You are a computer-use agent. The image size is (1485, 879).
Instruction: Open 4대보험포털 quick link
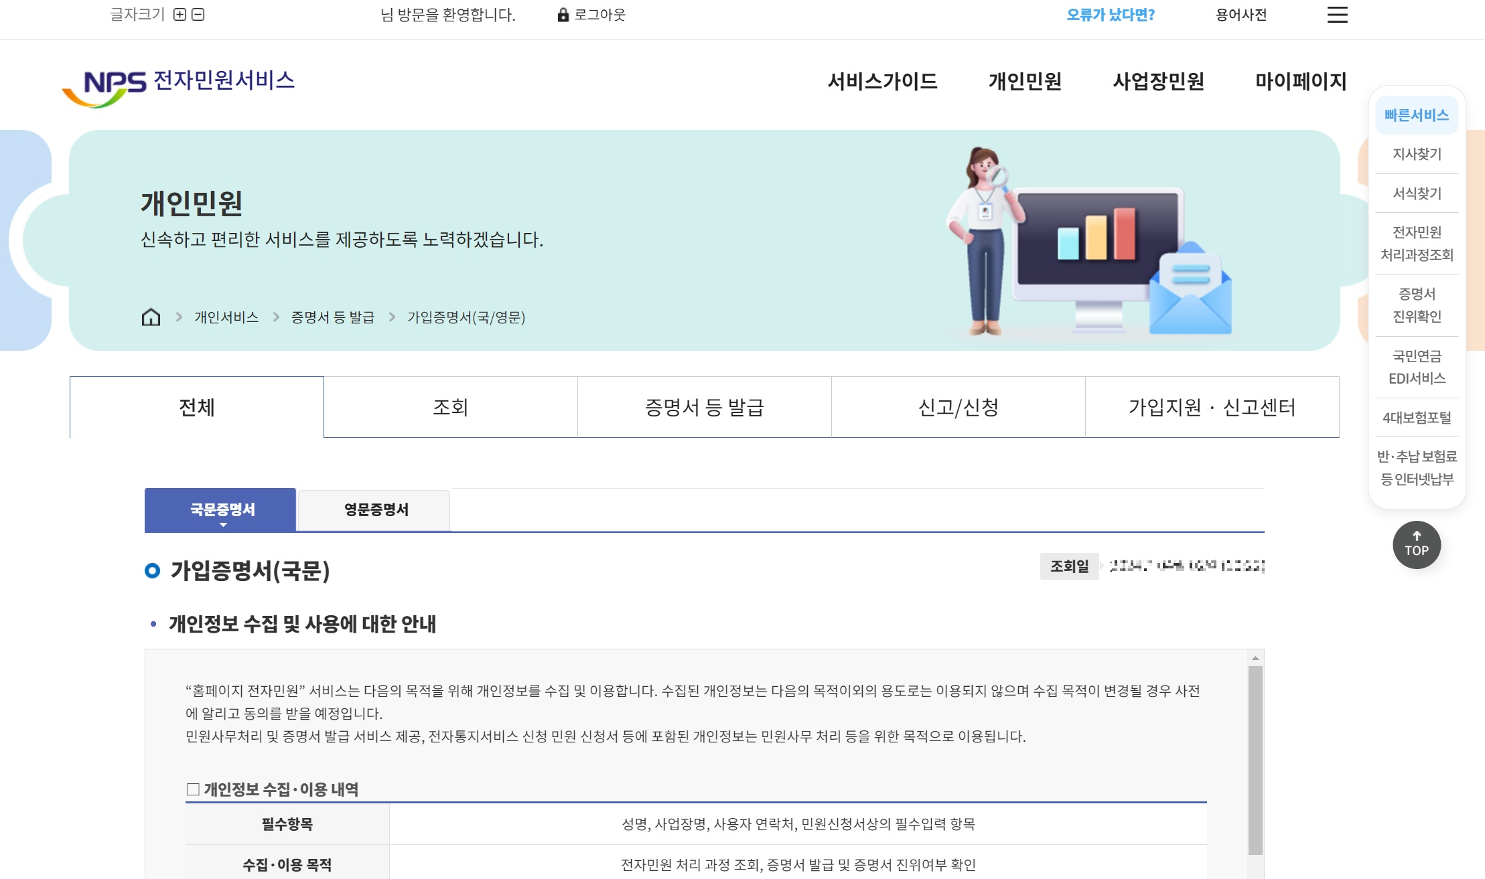point(1417,418)
